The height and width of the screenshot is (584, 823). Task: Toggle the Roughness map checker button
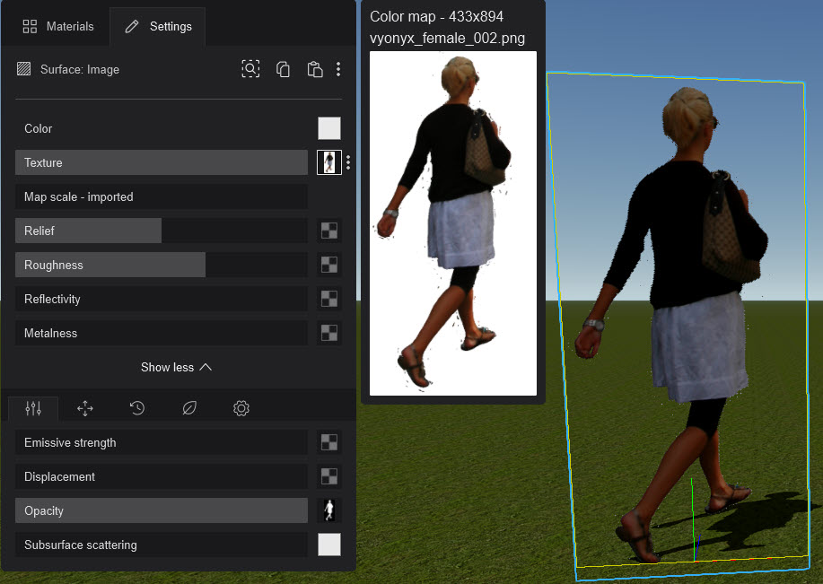click(329, 265)
